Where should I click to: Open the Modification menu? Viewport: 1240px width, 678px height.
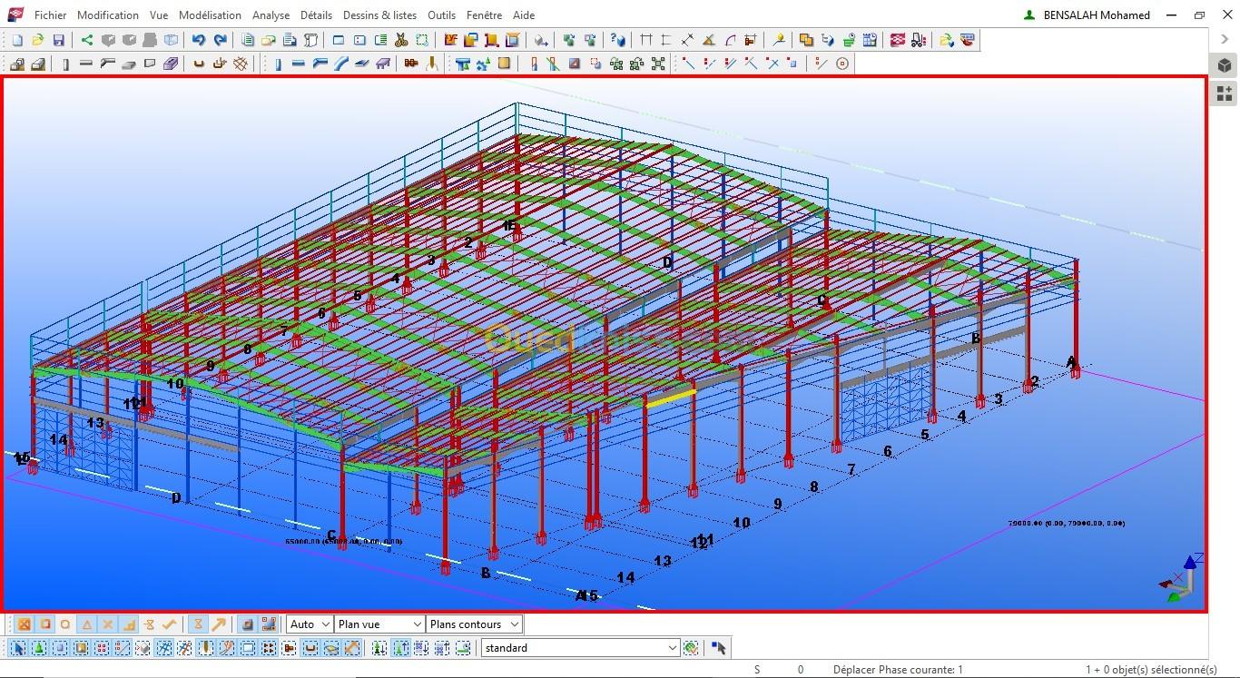(x=108, y=15)
